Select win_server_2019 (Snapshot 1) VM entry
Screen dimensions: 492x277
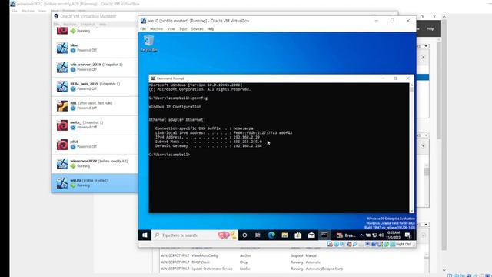tap(95, 67)
